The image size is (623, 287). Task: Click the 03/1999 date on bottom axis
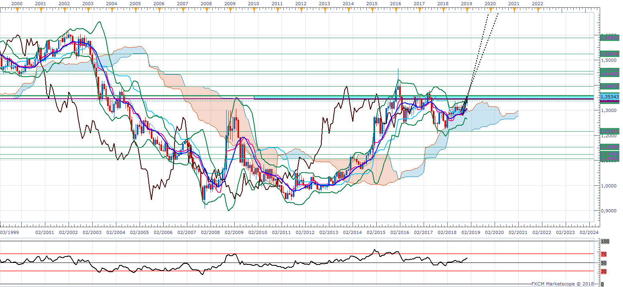[x=9, y=232]
